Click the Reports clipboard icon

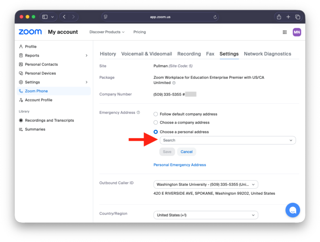21,55
